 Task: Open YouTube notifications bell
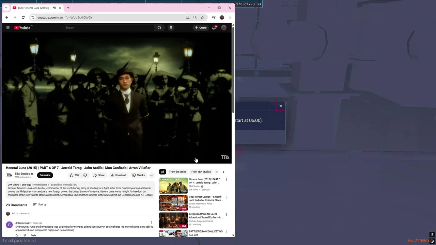214,28
